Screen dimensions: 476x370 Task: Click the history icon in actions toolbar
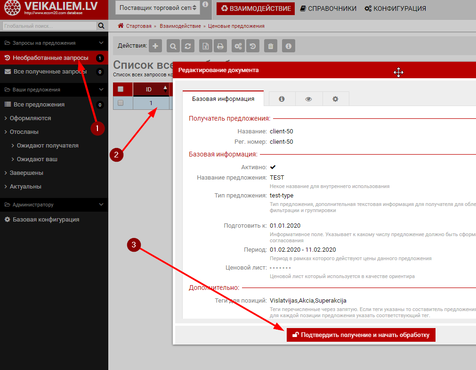pos(253,46)
